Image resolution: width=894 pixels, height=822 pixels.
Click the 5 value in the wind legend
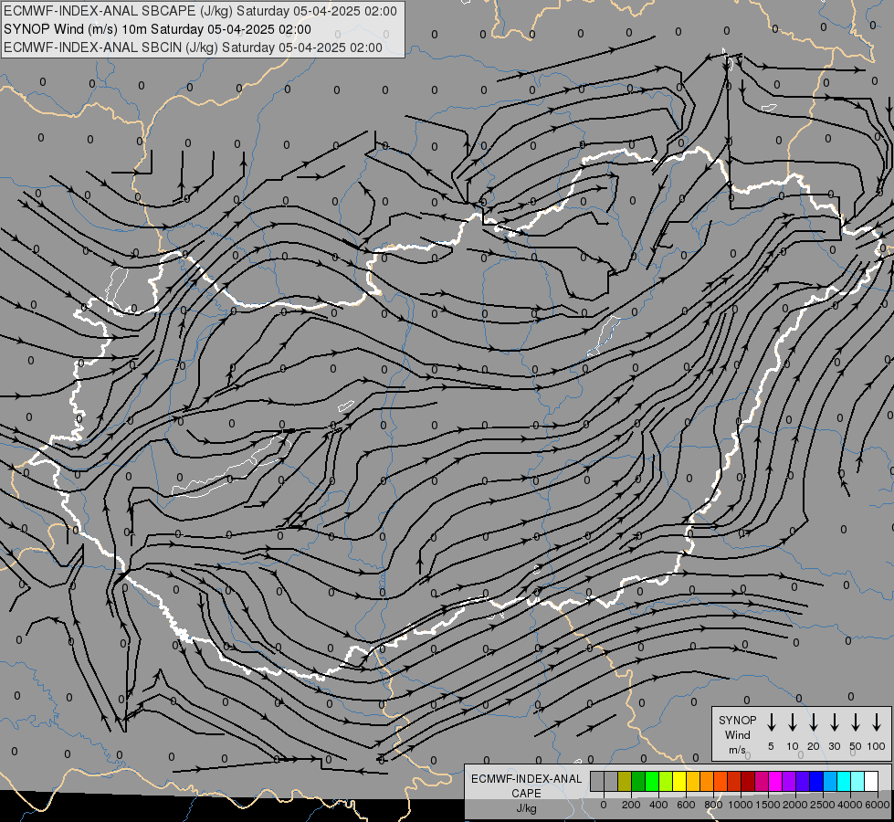click(771, 746)
